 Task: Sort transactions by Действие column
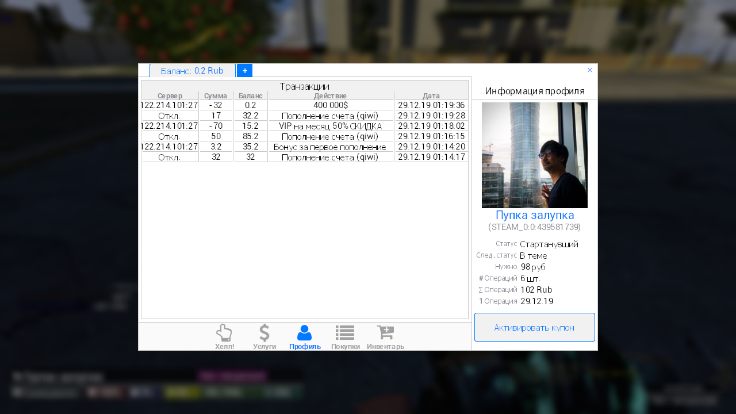click(x=331, y=96)
